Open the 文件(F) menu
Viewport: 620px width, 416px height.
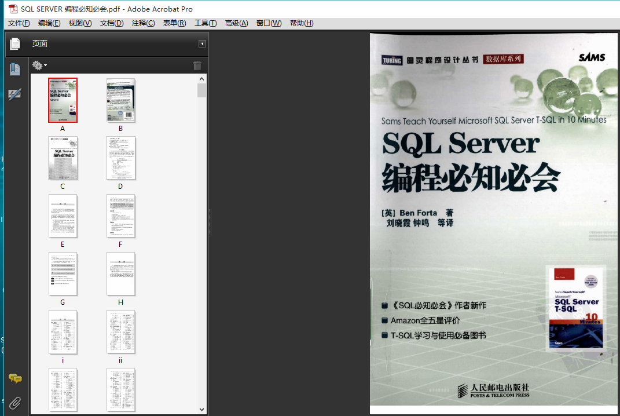tap(19, 23)
